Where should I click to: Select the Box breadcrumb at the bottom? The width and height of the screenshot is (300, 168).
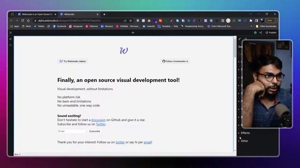pyautogui.click(x=17, y=154)
